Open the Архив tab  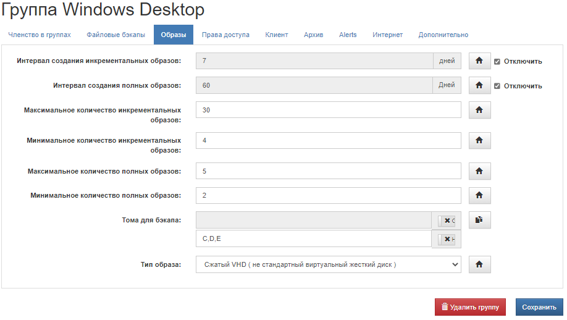314,35
